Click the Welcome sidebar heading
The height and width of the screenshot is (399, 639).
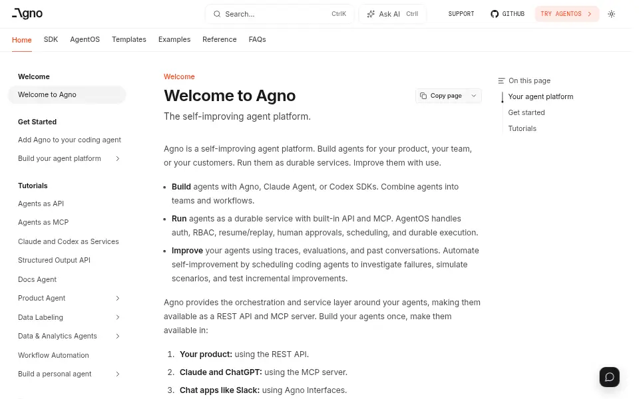(33, 76)
